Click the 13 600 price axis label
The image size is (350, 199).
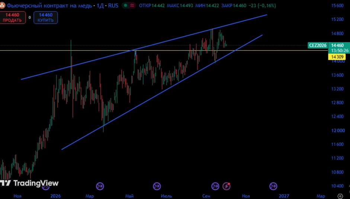click(x=338, y=75)
